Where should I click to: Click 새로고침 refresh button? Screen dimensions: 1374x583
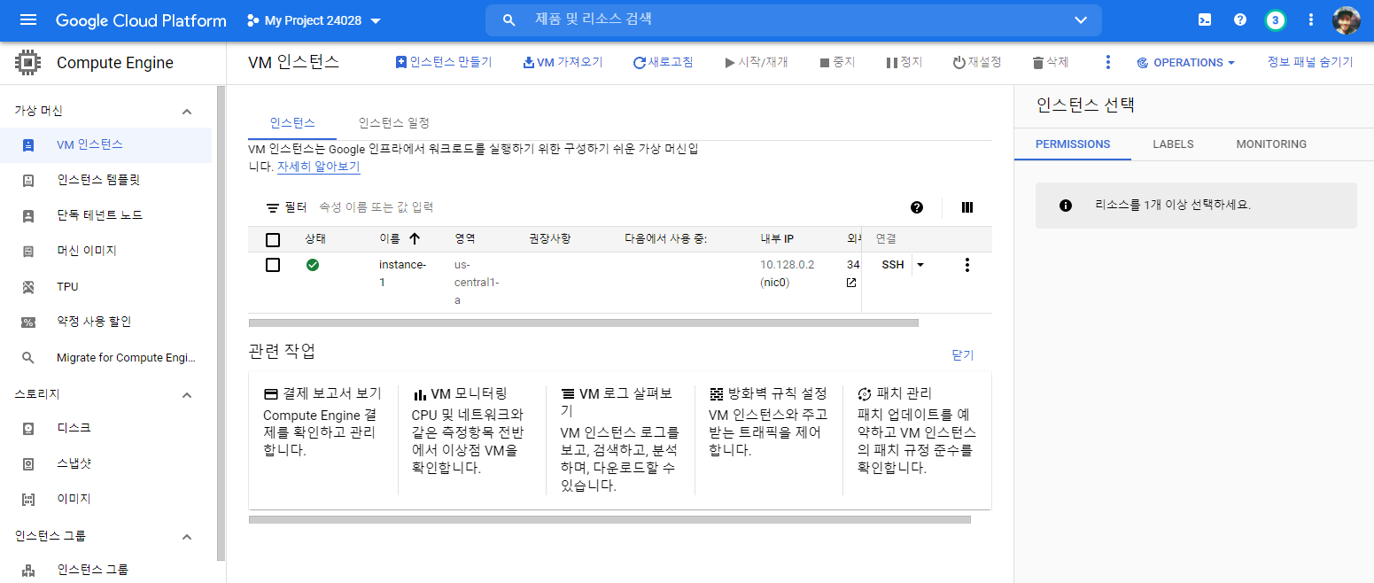pos(664,62)
